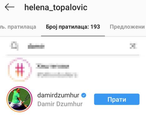
Task: Click the tennis player avatar ring
Action: pos(19,99)
